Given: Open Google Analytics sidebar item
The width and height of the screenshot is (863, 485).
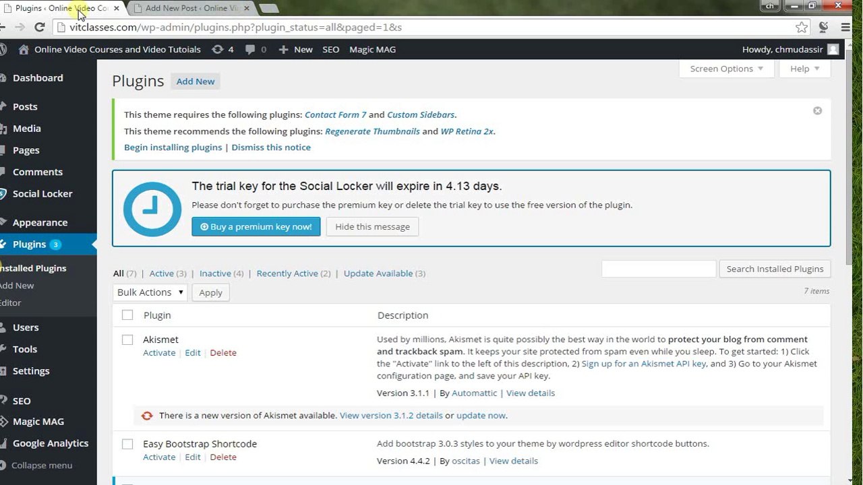Looking at the screenshot, I should pyautogui.click(x=51, y=443).
